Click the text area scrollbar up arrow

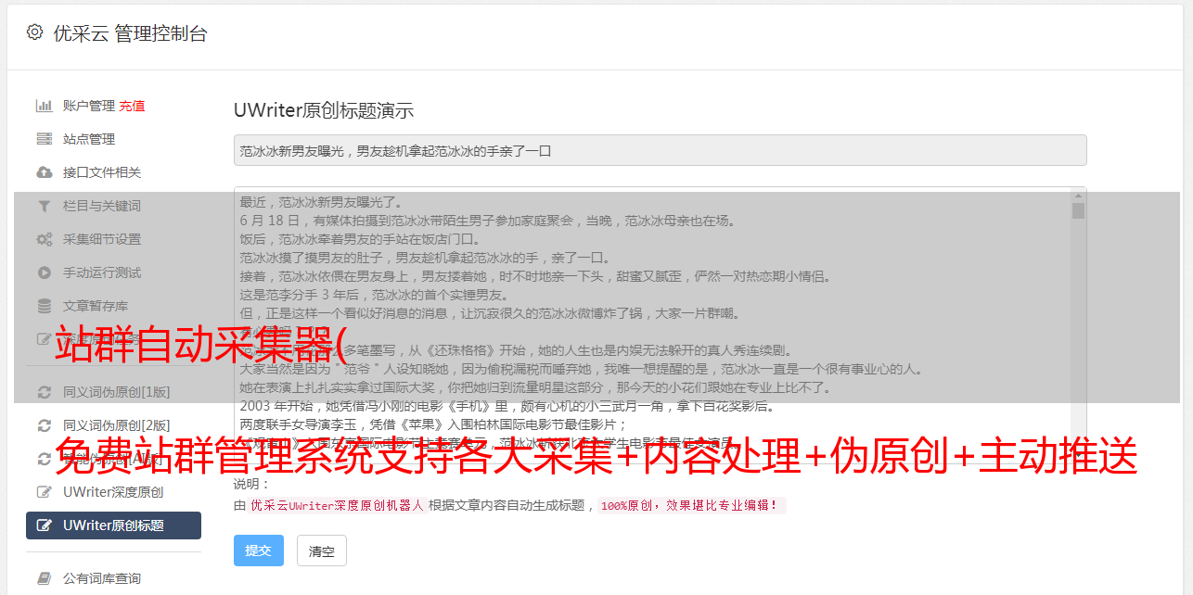[x=1078, y=195]
